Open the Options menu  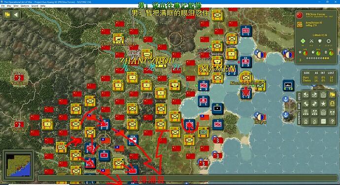click(x=25, y=6)
